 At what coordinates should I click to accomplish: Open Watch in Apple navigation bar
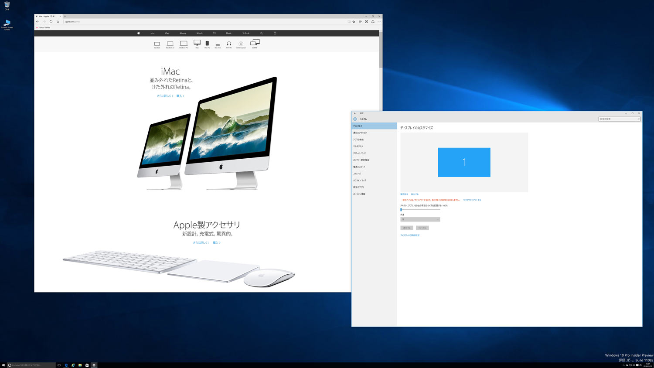199,33
